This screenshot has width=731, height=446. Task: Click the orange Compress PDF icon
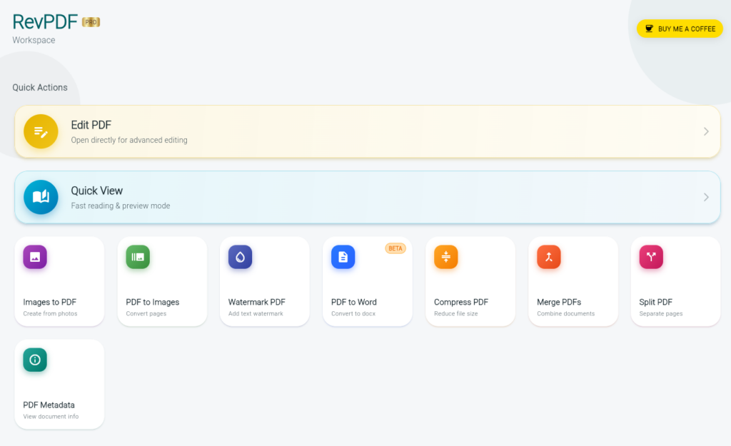point(446,257)
